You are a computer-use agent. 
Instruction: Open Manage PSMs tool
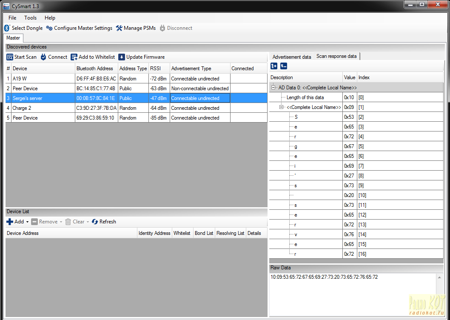pyautogui.click(x=136, y=28)
